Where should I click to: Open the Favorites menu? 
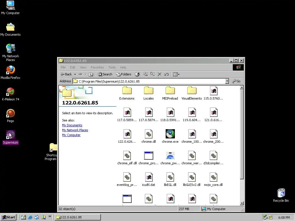(97, 67)
